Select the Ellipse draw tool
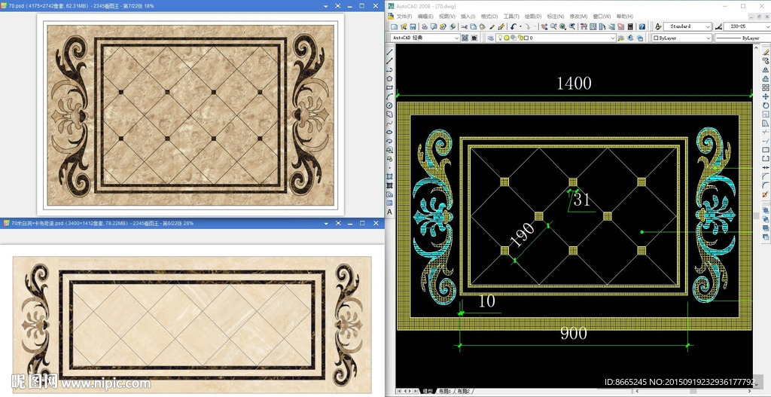771x397 pixels. pos(390,132)
